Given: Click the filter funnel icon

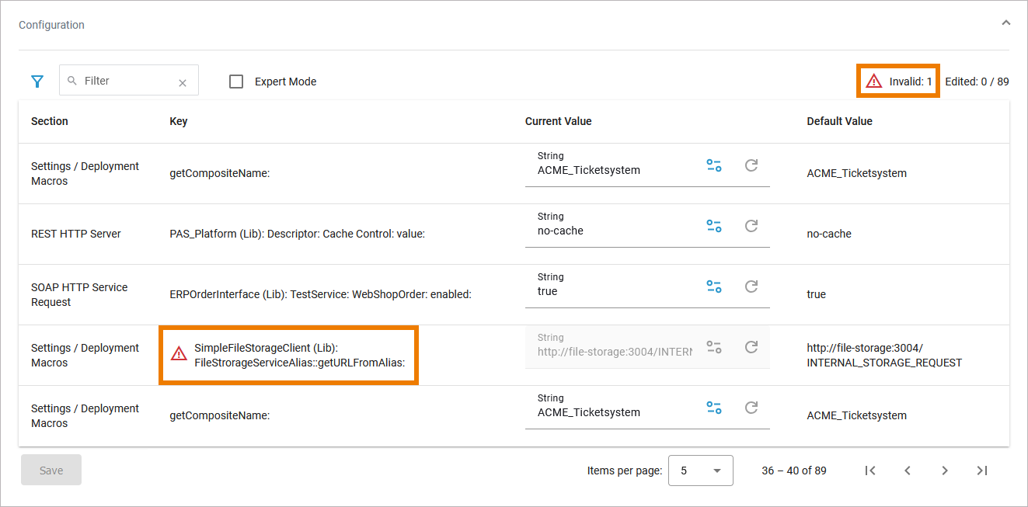Looking at the screenshot, I should (37, 82).
